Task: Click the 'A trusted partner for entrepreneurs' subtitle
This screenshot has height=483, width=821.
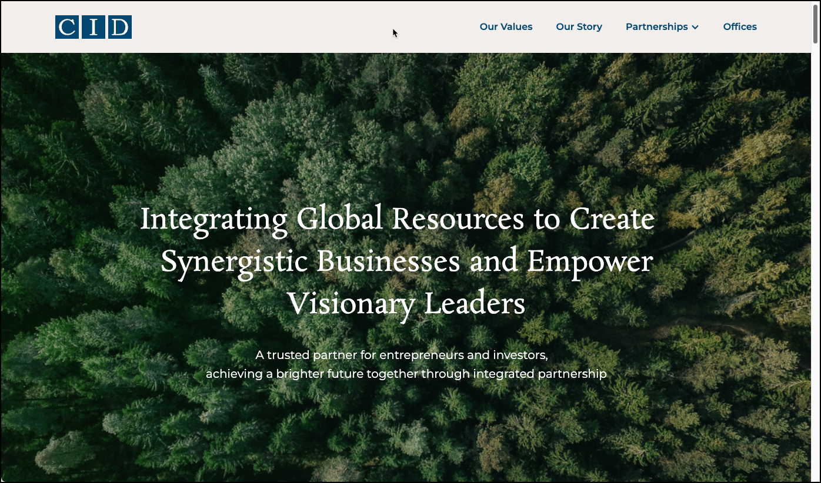Action: point(402,355)
